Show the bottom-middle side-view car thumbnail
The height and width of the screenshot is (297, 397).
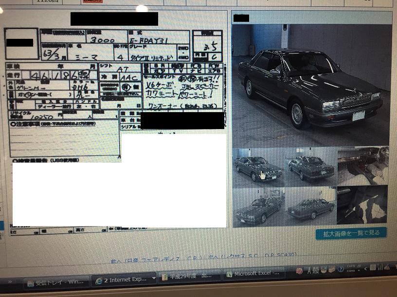[x=310, y=207]
